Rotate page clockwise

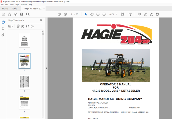pyautogui.click(x=32, y=26)
